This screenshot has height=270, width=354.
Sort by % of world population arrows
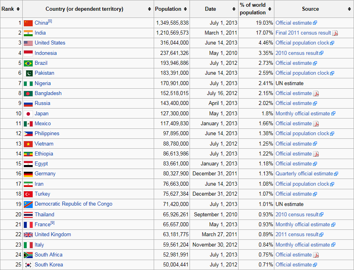[270, 9]
